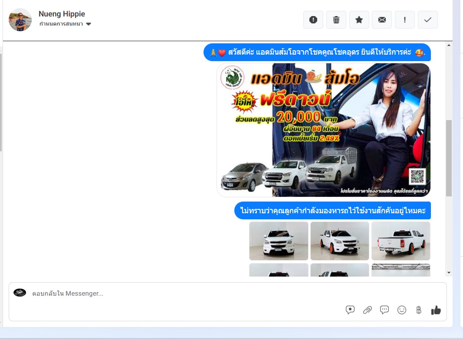Click the baht payment request icon

(418, 310)
